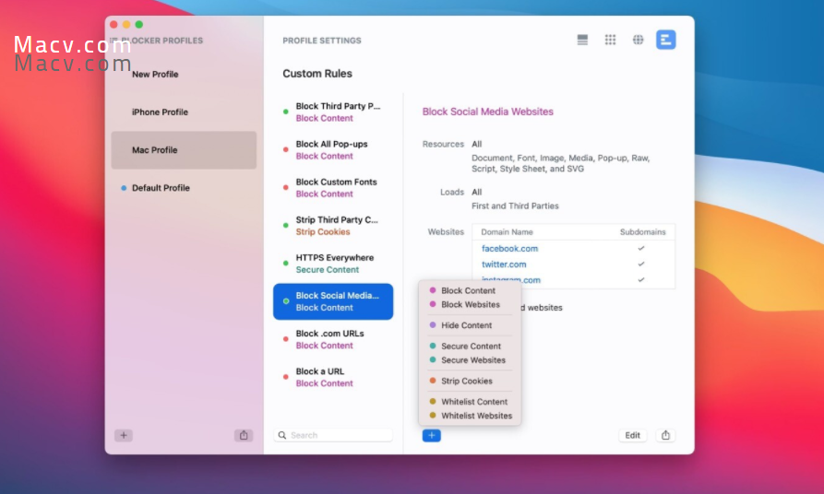Toggle twitter.com subdomains checkmark
824x494 pixels.
click(x=641, y=265)
